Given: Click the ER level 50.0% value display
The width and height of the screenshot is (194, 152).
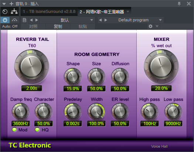Looking at the screenshot, I should click(120, 124).
